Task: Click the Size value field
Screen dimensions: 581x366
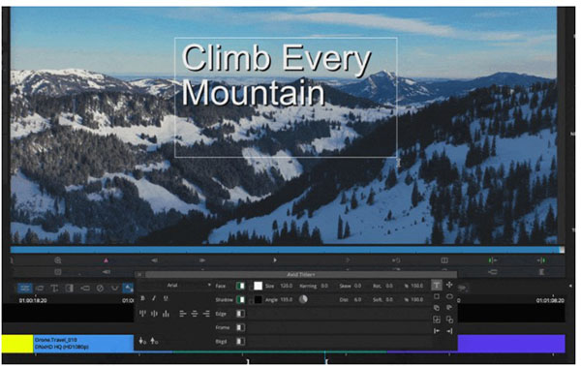Action: click(x=287, y=286)
